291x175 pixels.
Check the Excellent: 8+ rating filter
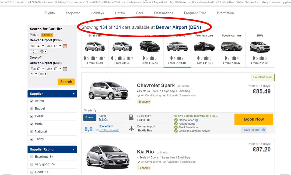31,157
